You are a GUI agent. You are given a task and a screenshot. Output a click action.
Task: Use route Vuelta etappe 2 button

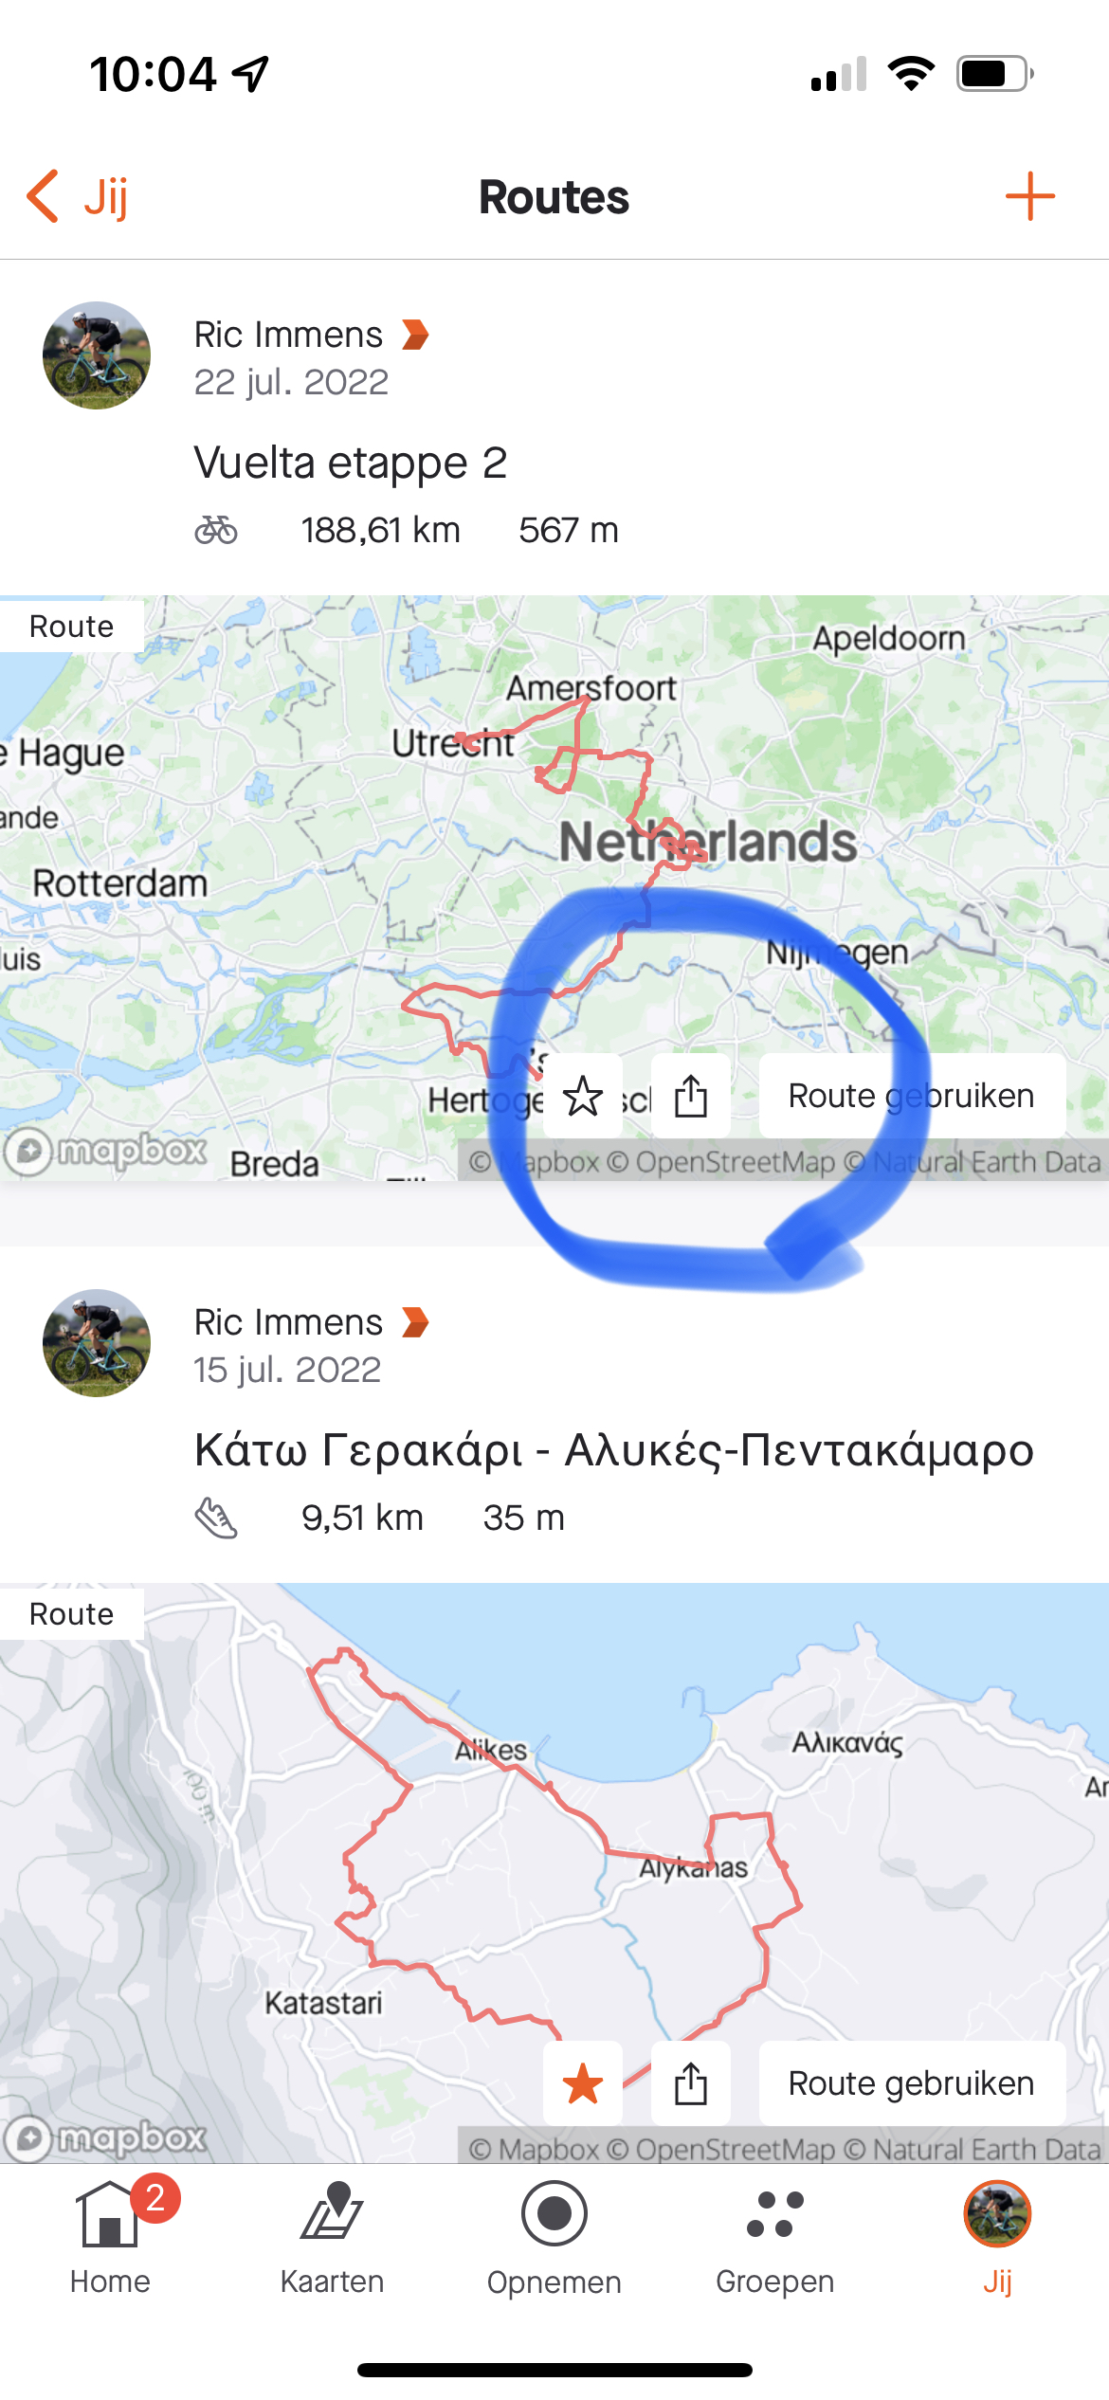(912, 1096)
